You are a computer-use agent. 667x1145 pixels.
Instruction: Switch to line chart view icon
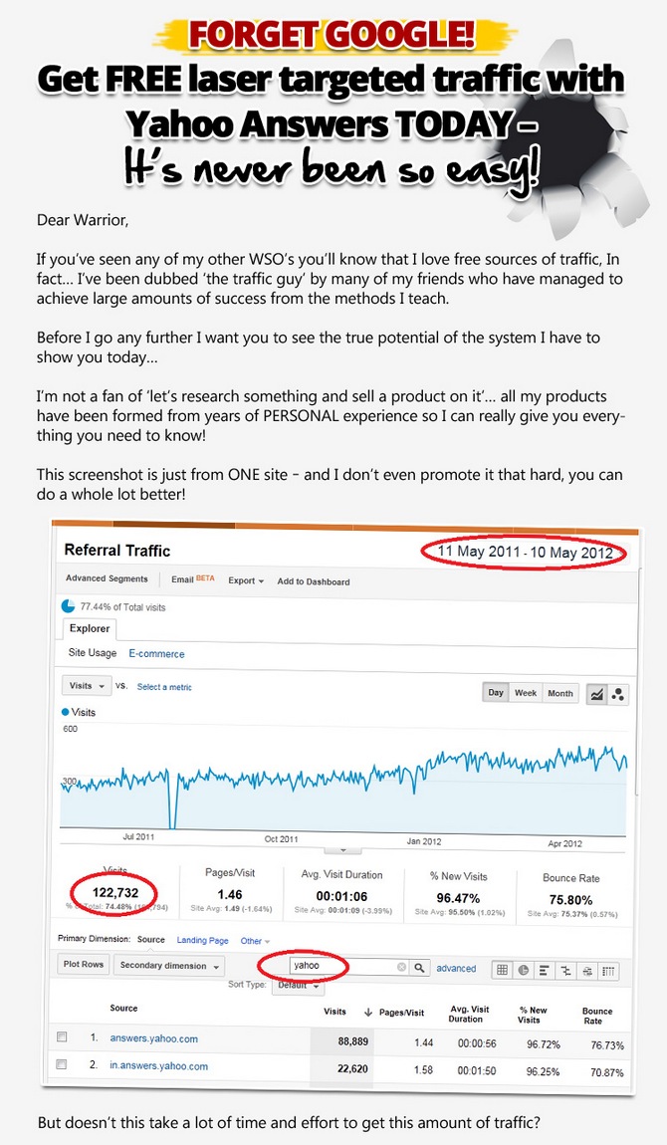click(596, 694)
